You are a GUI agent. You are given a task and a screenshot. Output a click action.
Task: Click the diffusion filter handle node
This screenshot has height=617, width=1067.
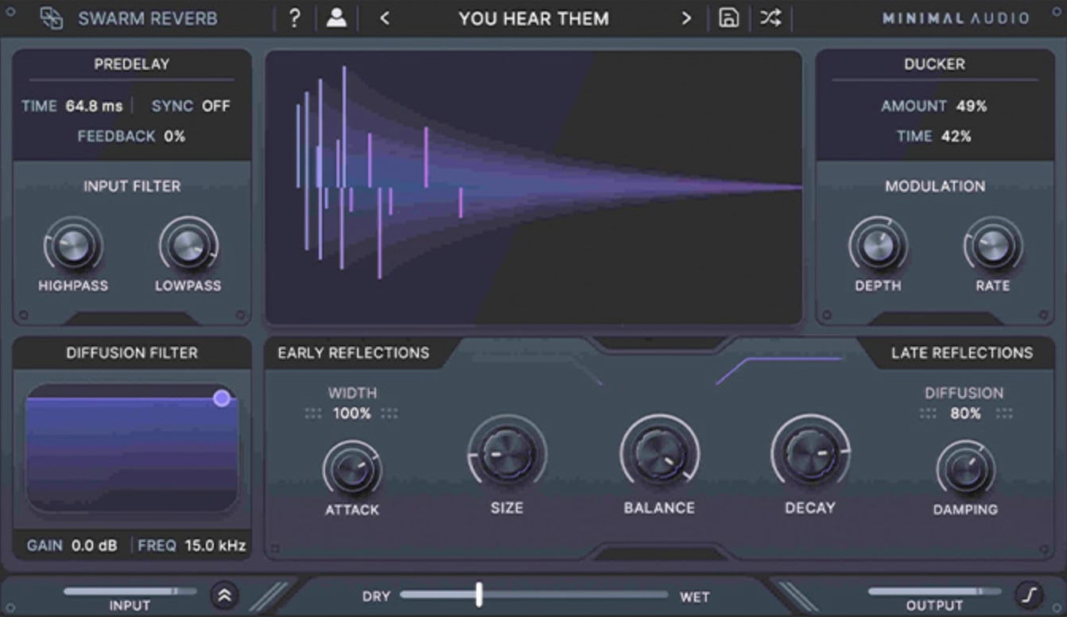[222, 398]
